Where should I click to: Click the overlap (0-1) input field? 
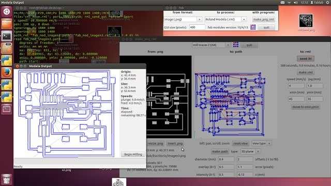click(x=226, y=167)
